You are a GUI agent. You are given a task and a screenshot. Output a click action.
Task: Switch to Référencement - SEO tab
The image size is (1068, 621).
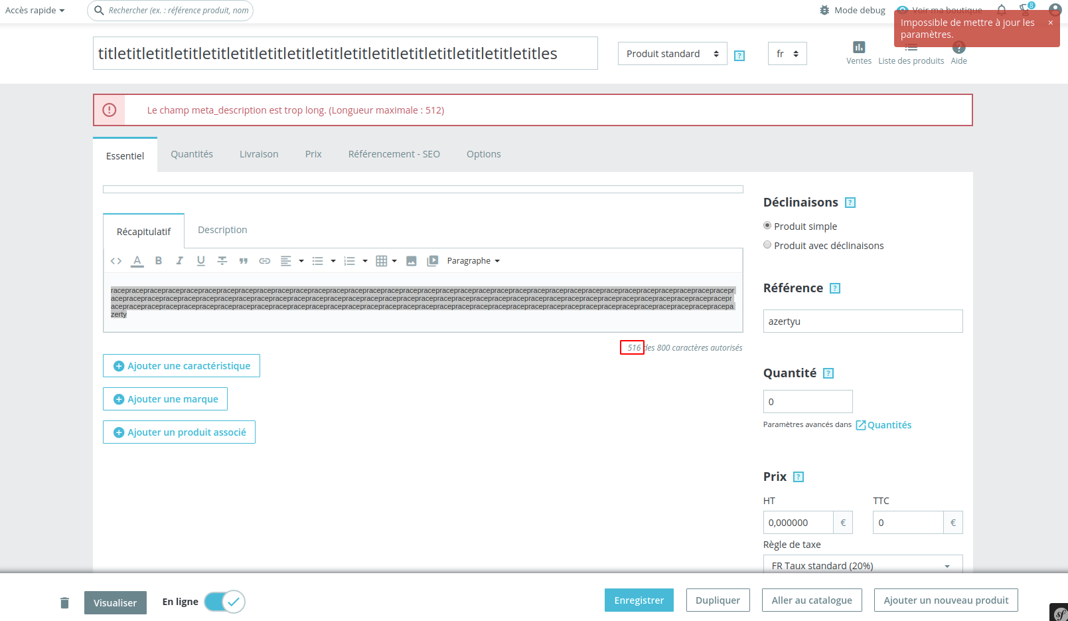(x=394, y=154)
